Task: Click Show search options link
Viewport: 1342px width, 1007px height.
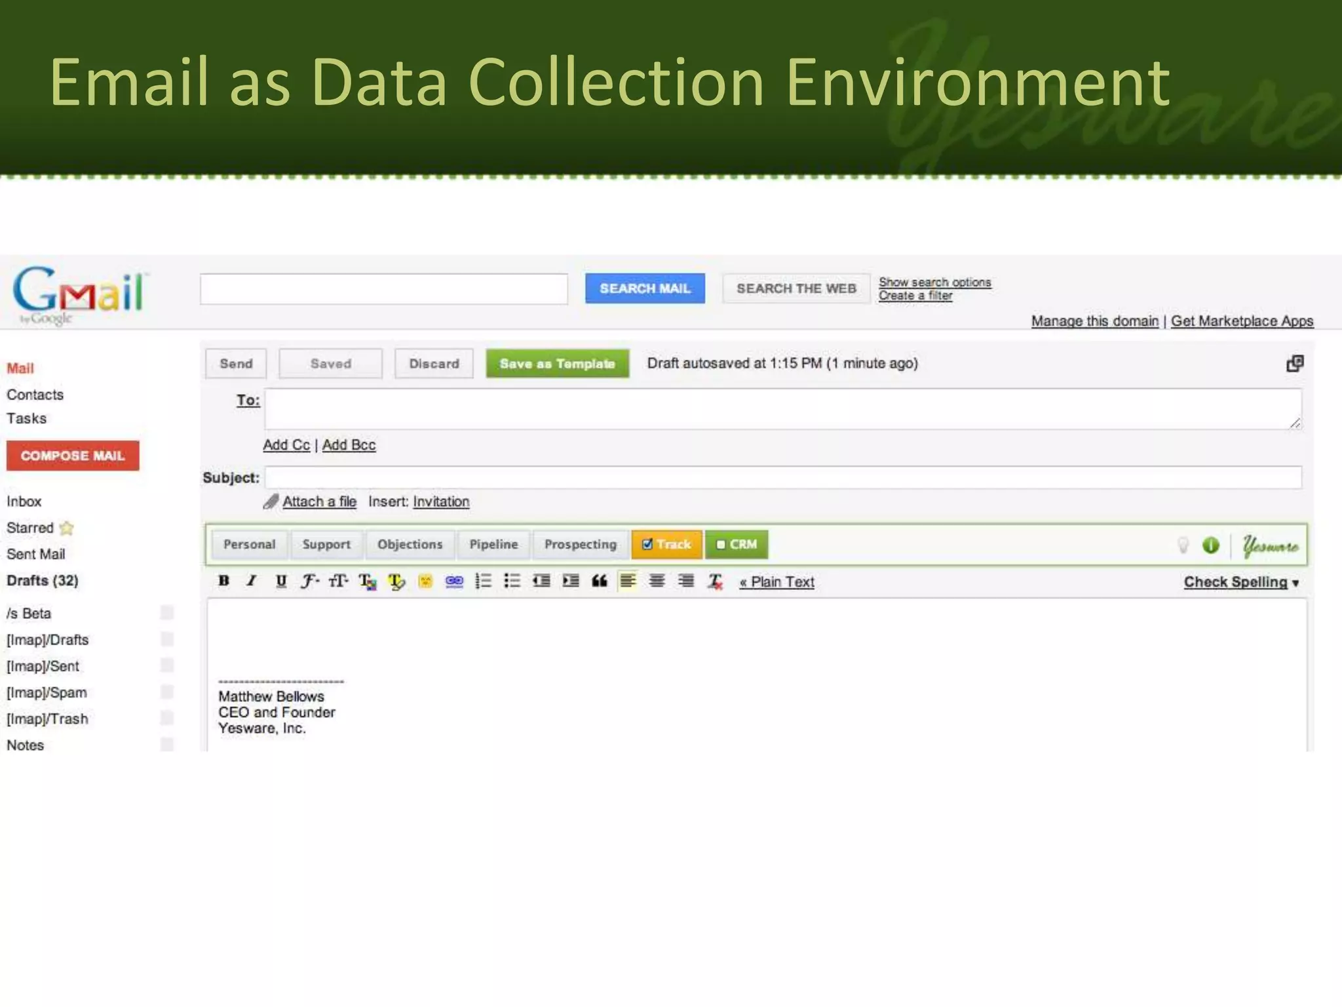Action: point(935,282)
